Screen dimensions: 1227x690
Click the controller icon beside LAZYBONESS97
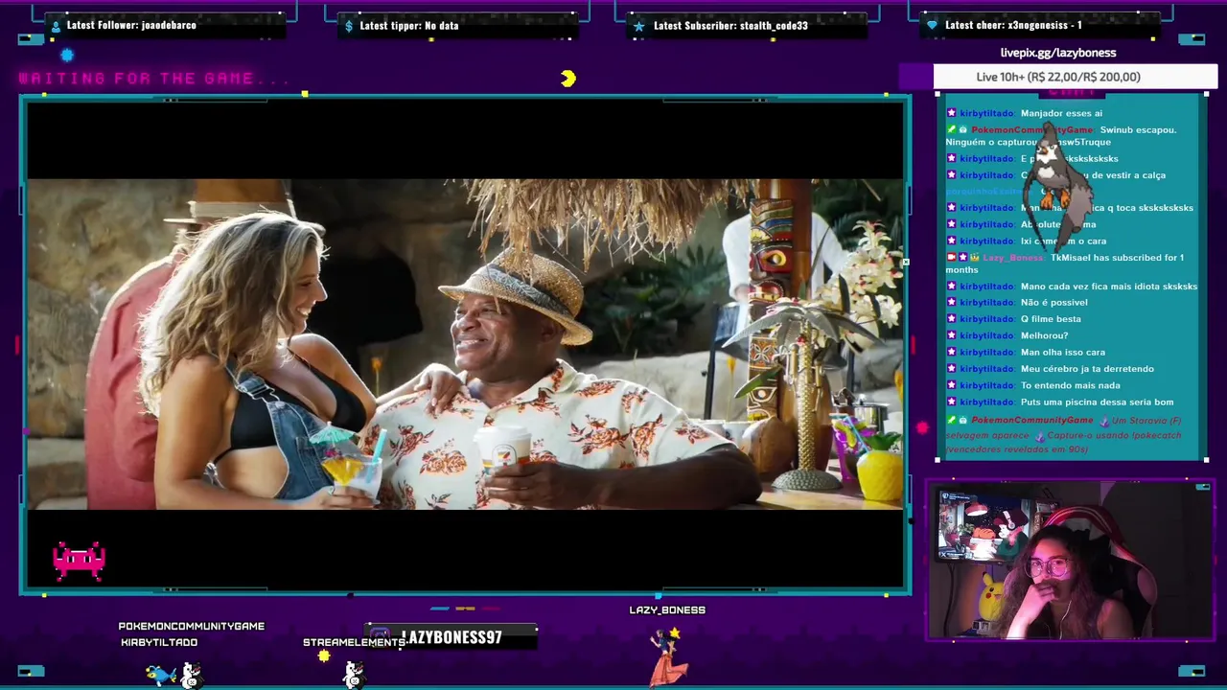click(380, 636)
